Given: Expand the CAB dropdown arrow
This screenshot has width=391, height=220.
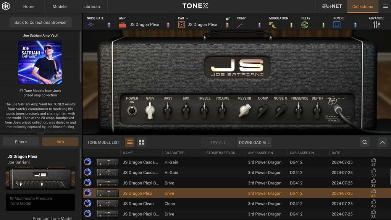Looking at the screenshot, I should pos(187,18).
